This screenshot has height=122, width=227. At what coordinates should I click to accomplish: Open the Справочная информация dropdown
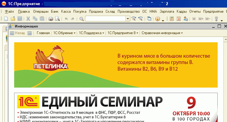pyautogui.click(x=162, y=33)
